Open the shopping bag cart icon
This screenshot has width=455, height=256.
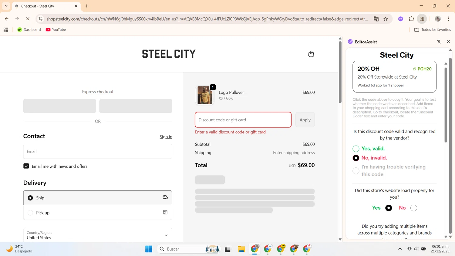pyautogui.click(x=311, y=54)
